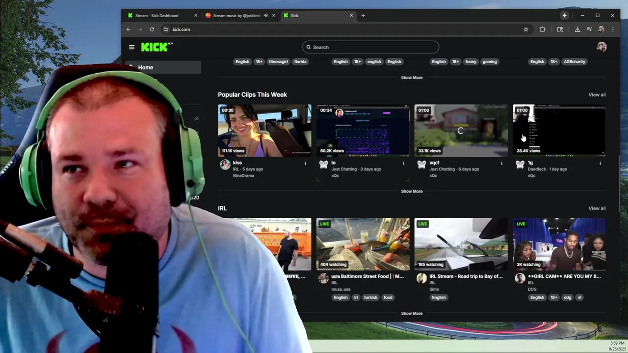Open Chrome tab search button in title bar
This screenshot has height=353, width=628.
click(x=565, y=15)
